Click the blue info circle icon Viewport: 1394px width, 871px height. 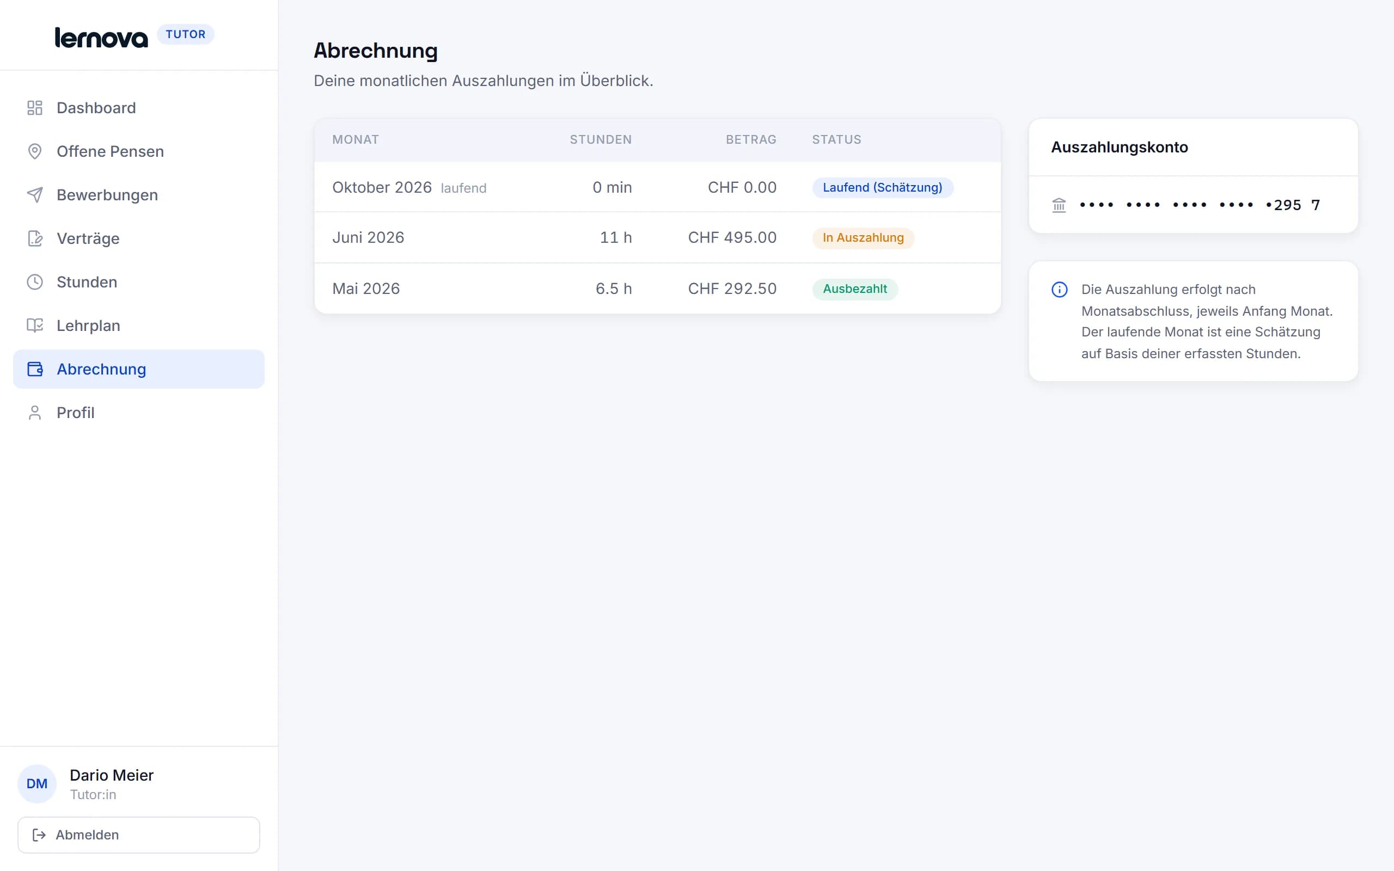(1059, 289)
